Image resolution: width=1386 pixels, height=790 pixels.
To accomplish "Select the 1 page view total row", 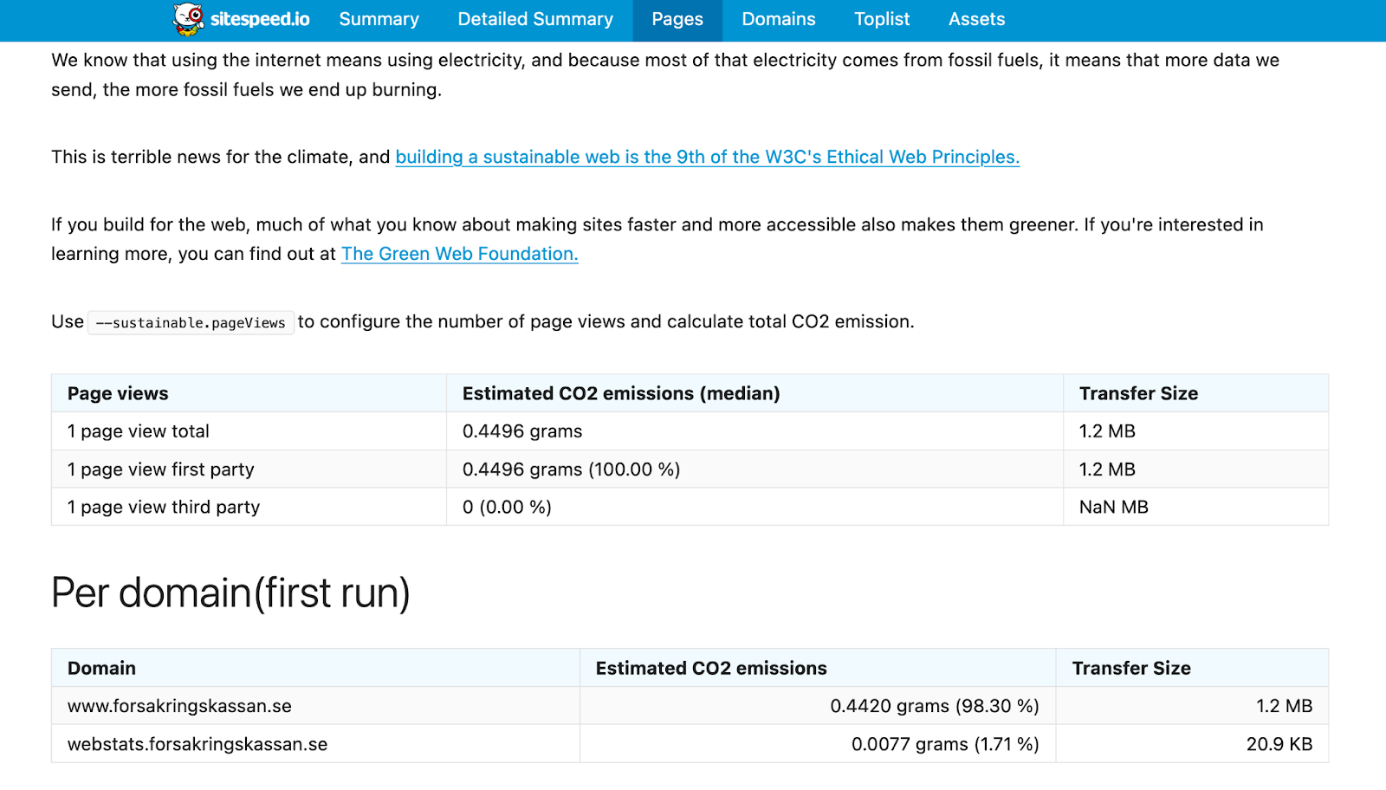I will pos(139,431).
